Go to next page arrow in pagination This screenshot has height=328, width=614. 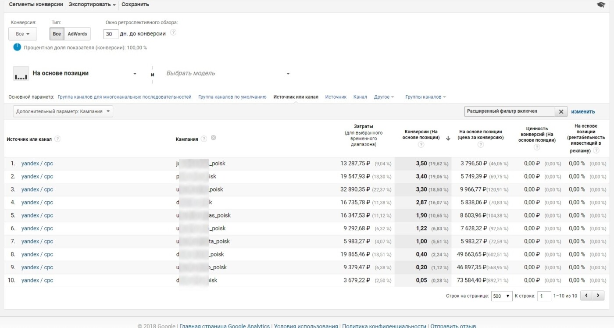pos(598,296)
